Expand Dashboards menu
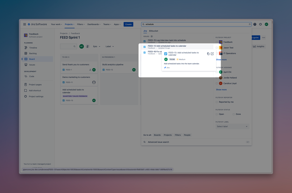292x193 pixels. click(x=94, y=25)
